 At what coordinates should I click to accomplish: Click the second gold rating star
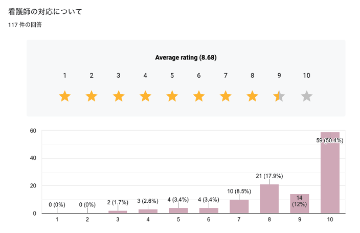(x=92, y=96)
